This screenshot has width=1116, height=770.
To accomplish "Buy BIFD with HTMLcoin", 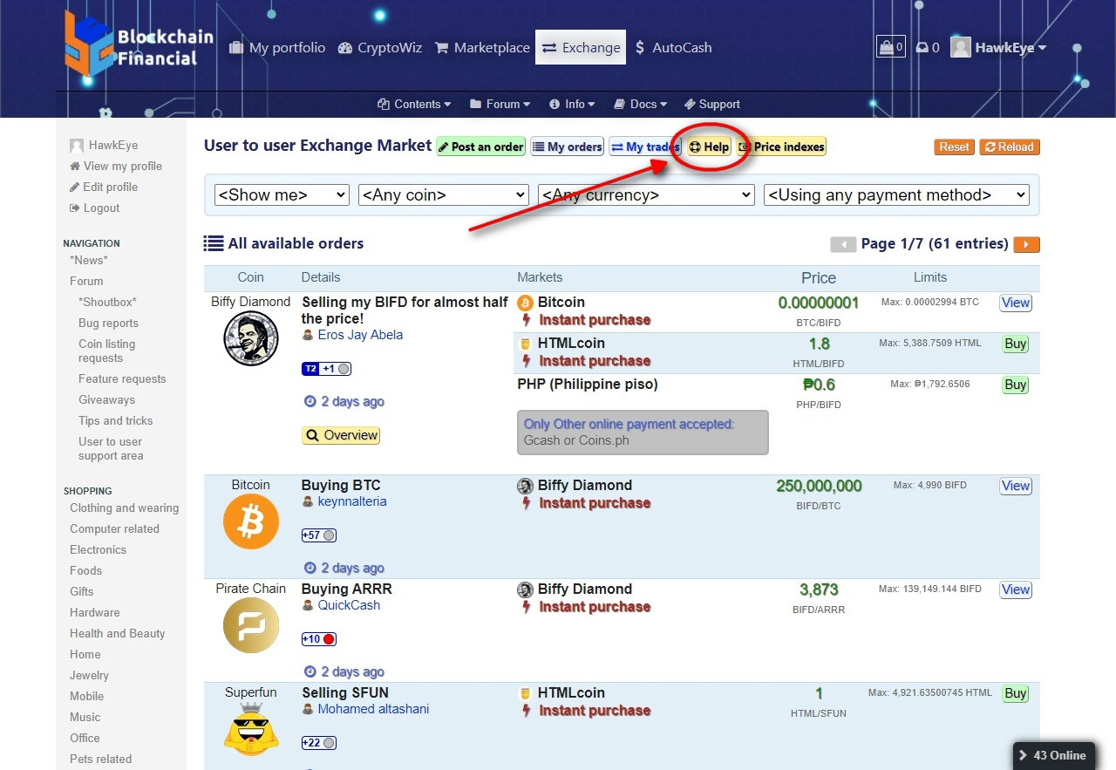I will coord(1016,344).
